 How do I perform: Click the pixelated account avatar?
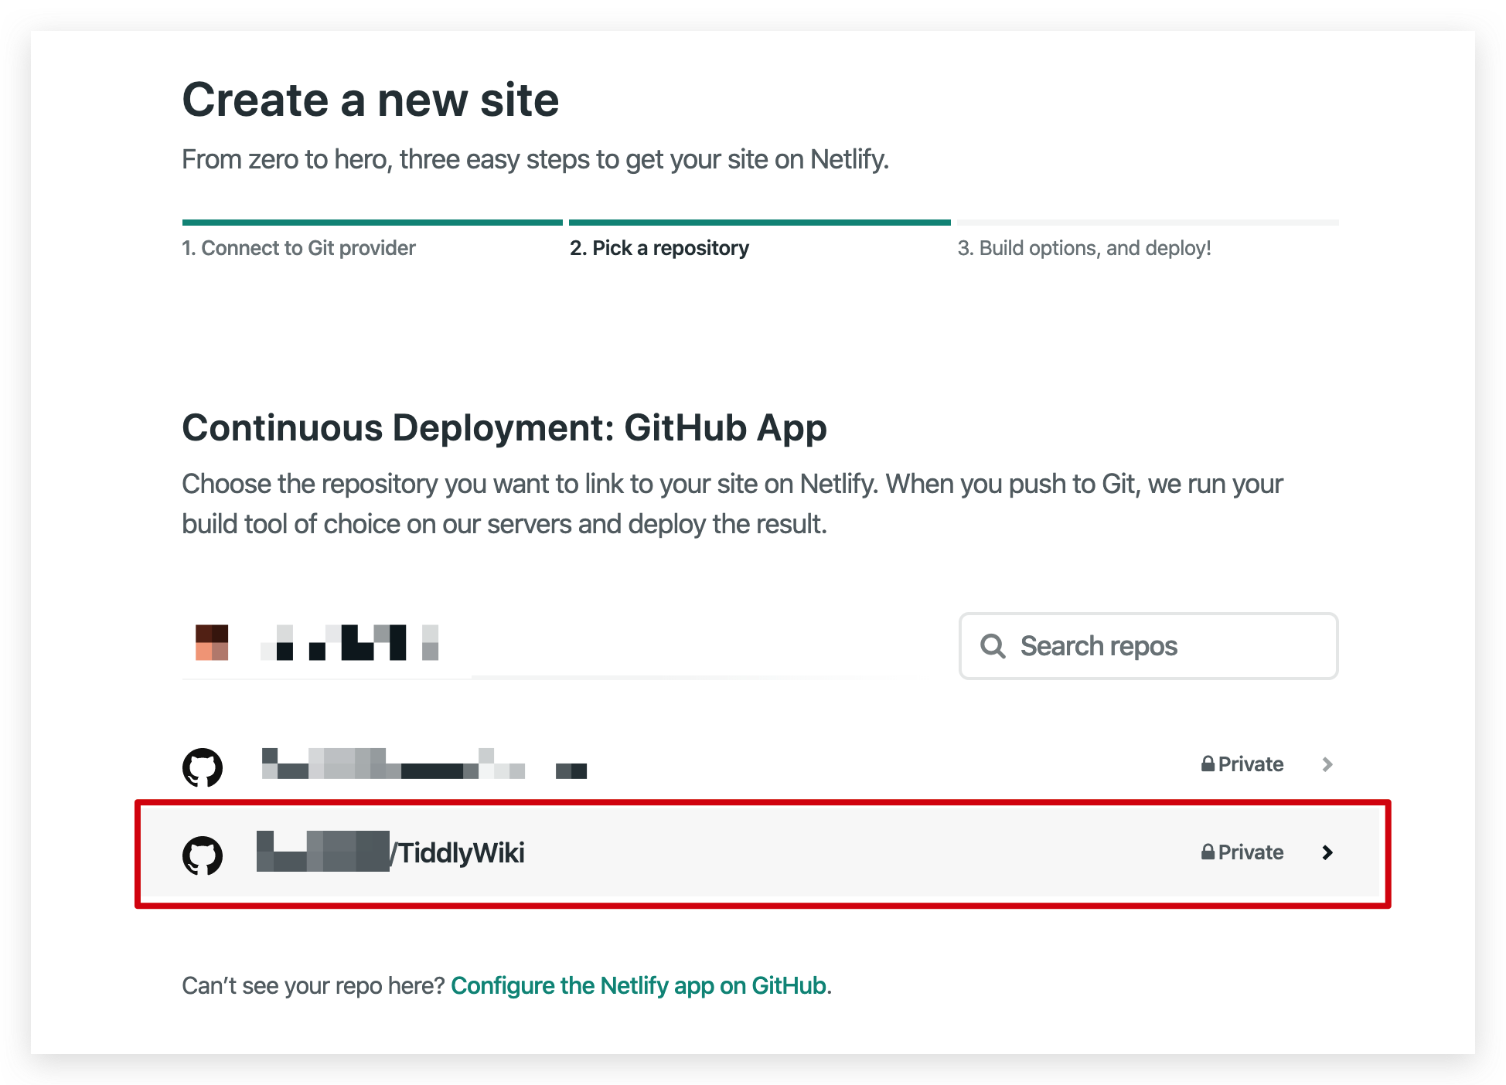click(x=212, y=642)
